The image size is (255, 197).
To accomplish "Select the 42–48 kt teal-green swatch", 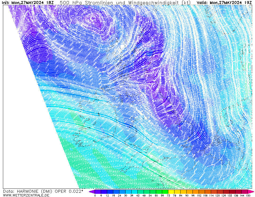I will coord(141,192).
